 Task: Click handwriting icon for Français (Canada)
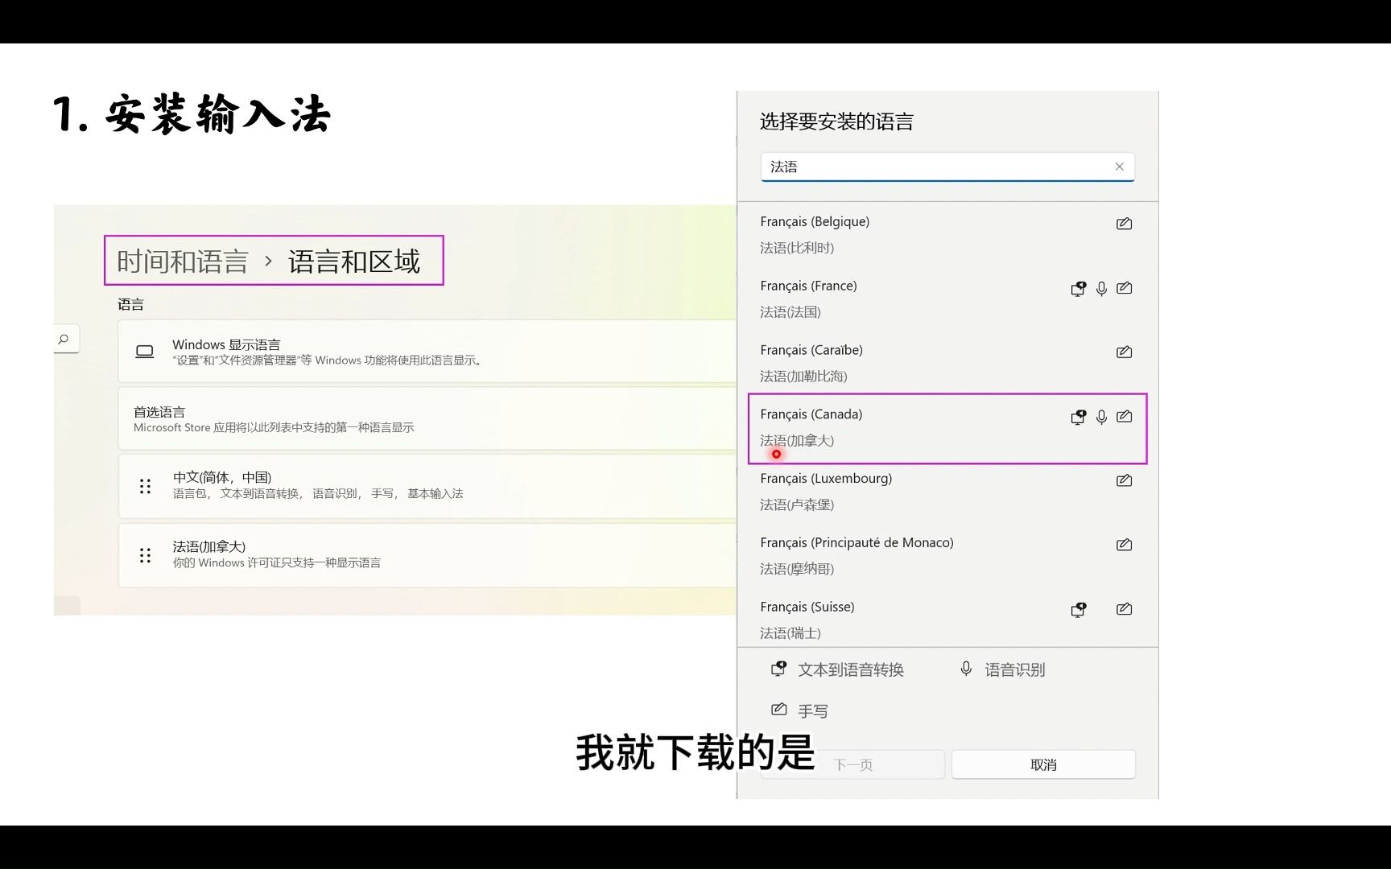pos(1125,417)
